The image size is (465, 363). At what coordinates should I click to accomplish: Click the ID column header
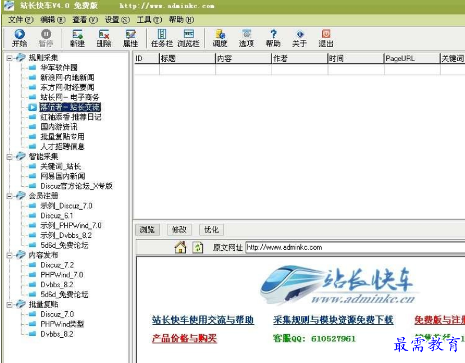147,58
